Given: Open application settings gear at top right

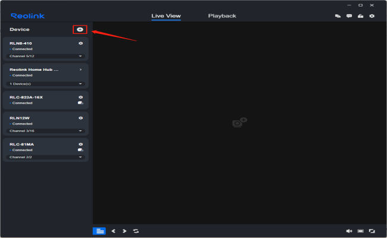Looking at the screenshot, I should point(372,16).
